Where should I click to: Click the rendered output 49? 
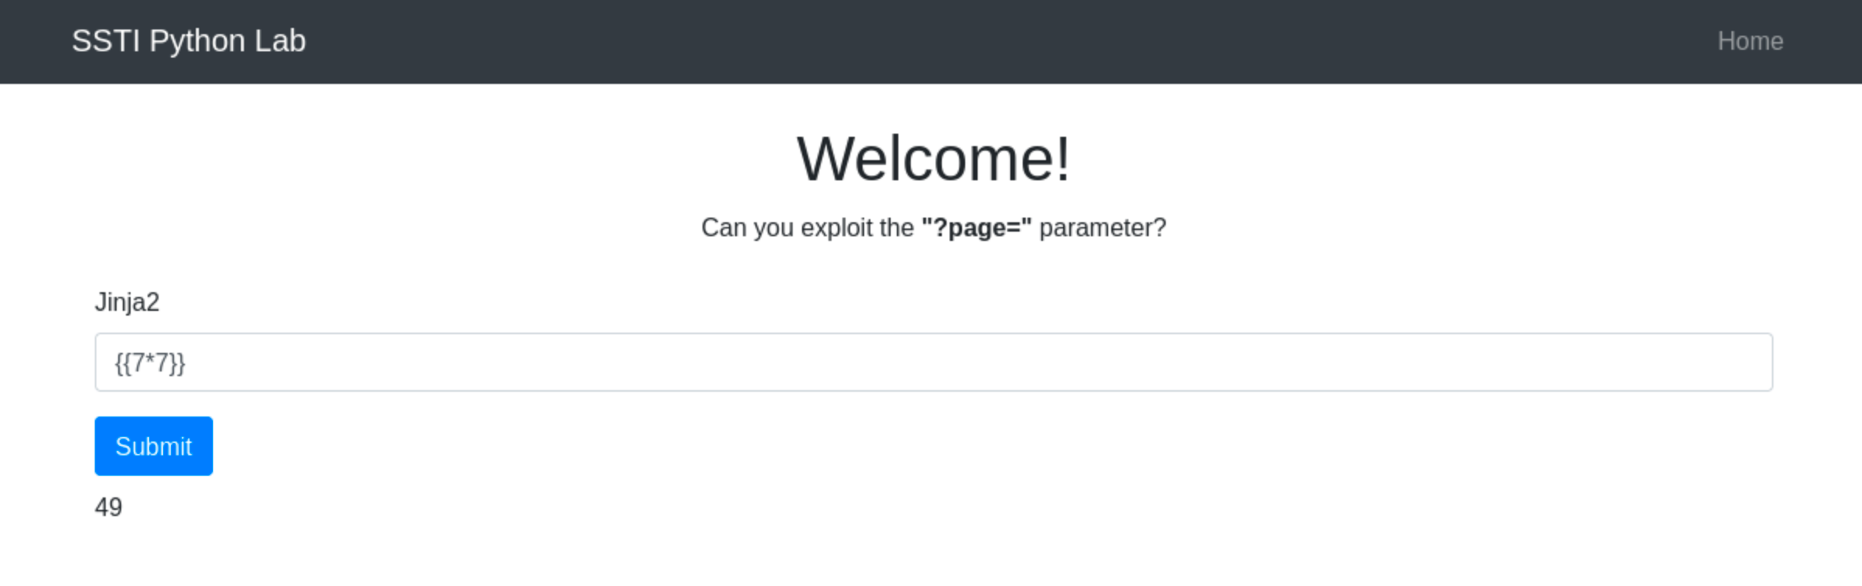[x=109, y=508]
